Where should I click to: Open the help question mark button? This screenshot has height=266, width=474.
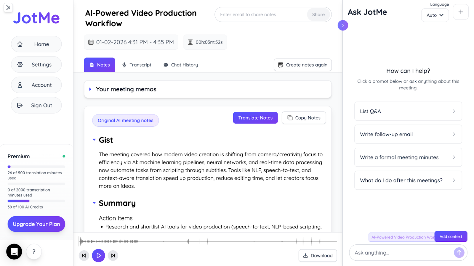[x=34, y=252]
